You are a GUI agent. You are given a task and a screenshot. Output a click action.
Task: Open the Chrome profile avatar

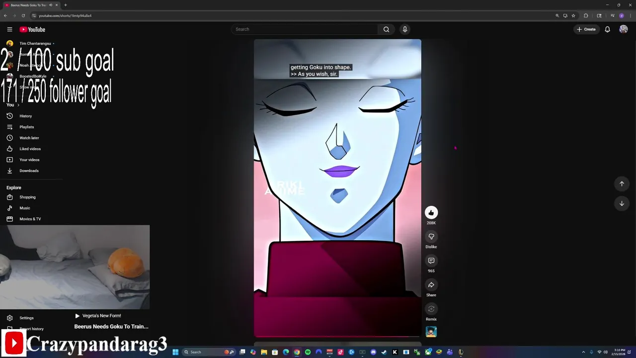click(622, 15)
